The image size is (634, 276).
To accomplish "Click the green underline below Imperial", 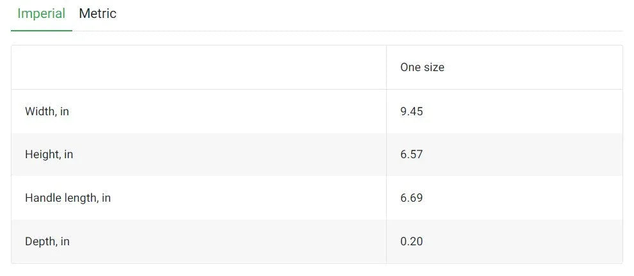I will tap(41, 30).
